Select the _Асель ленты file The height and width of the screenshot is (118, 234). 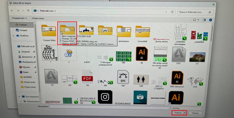pyautogui.click(x=161, y=40)
